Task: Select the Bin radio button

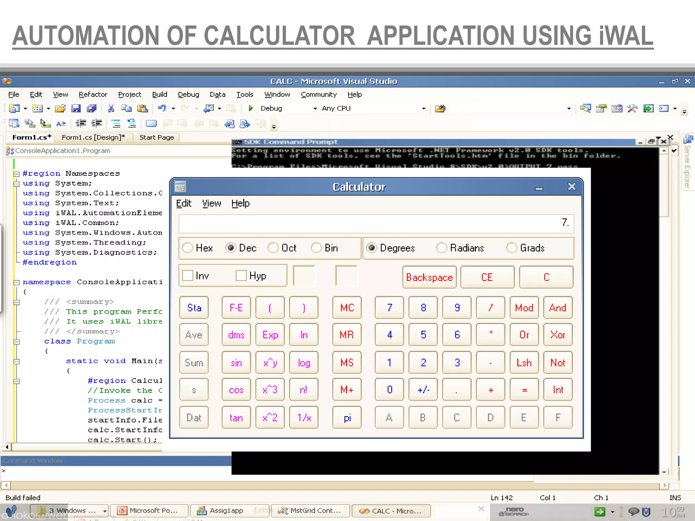Action: coord(316,248)
